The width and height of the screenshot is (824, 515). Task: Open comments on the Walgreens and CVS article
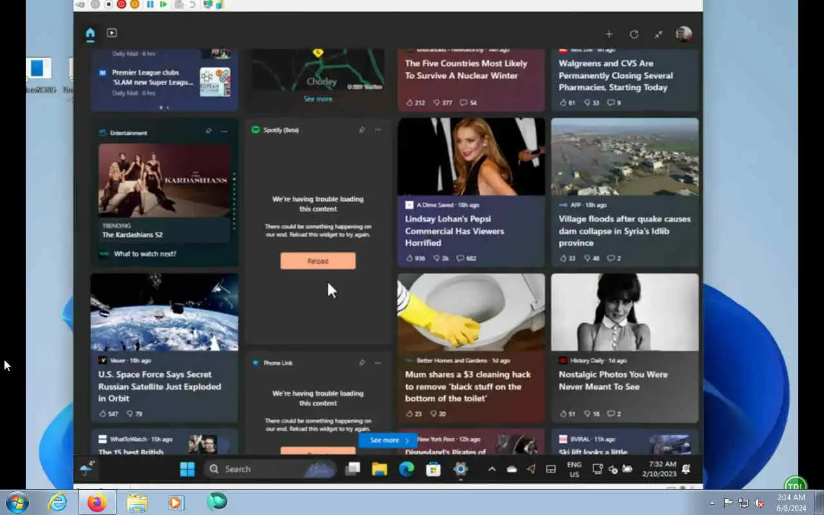coord(615,102)
